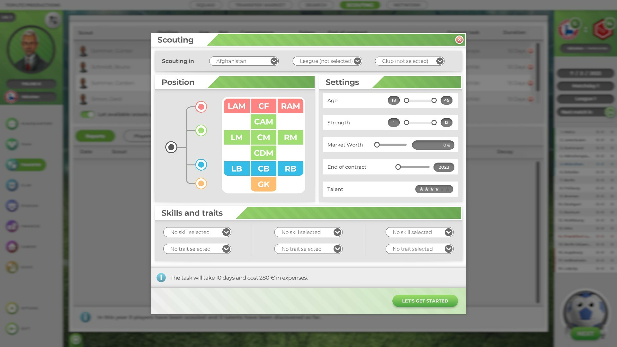This screenshot has height=347, width=617.
Task: Click the first No trait selected dropdown
Action: tap(197, 249)
